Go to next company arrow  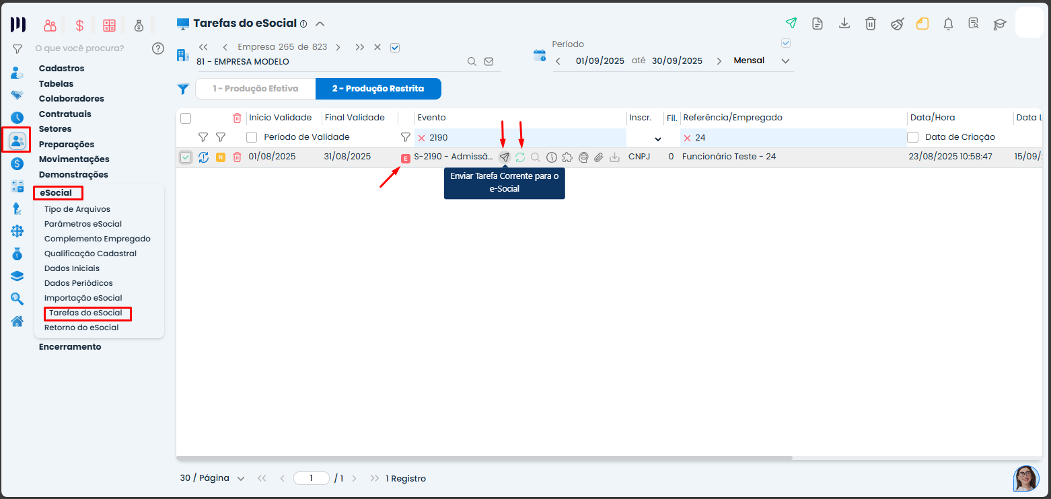pos(338,47)
